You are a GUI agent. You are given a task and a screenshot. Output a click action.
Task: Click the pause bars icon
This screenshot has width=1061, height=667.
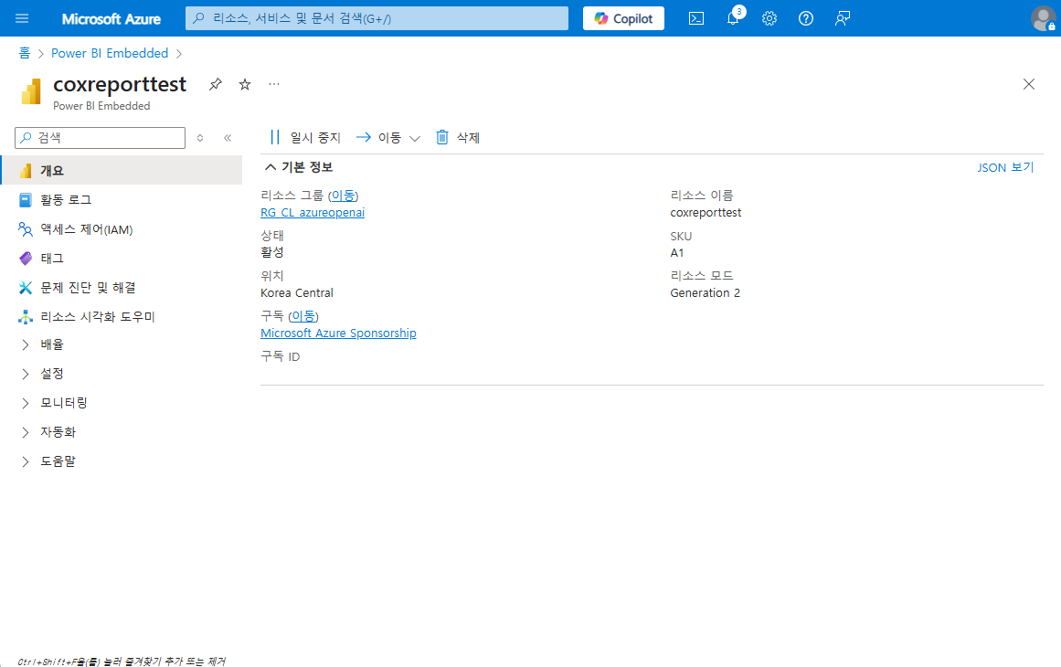(x=275, y=137)
